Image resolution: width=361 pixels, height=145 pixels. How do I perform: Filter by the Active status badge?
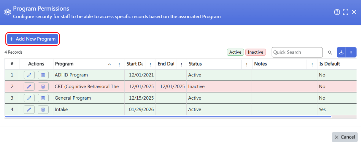[x=235, y=52]
